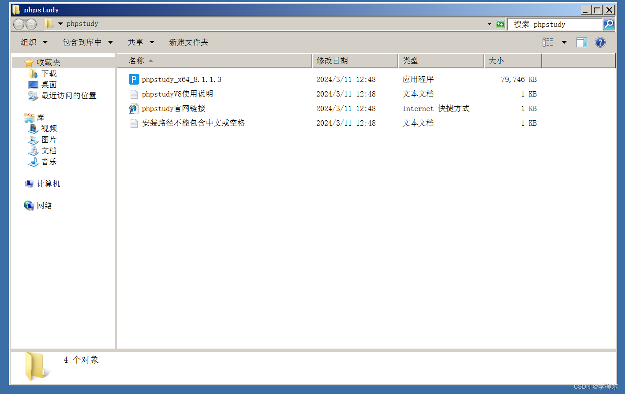Open the 共享 dropdown menu
The height and width of the screenshot is (394, 625).
pyautogui.click(x=141, y=42)
